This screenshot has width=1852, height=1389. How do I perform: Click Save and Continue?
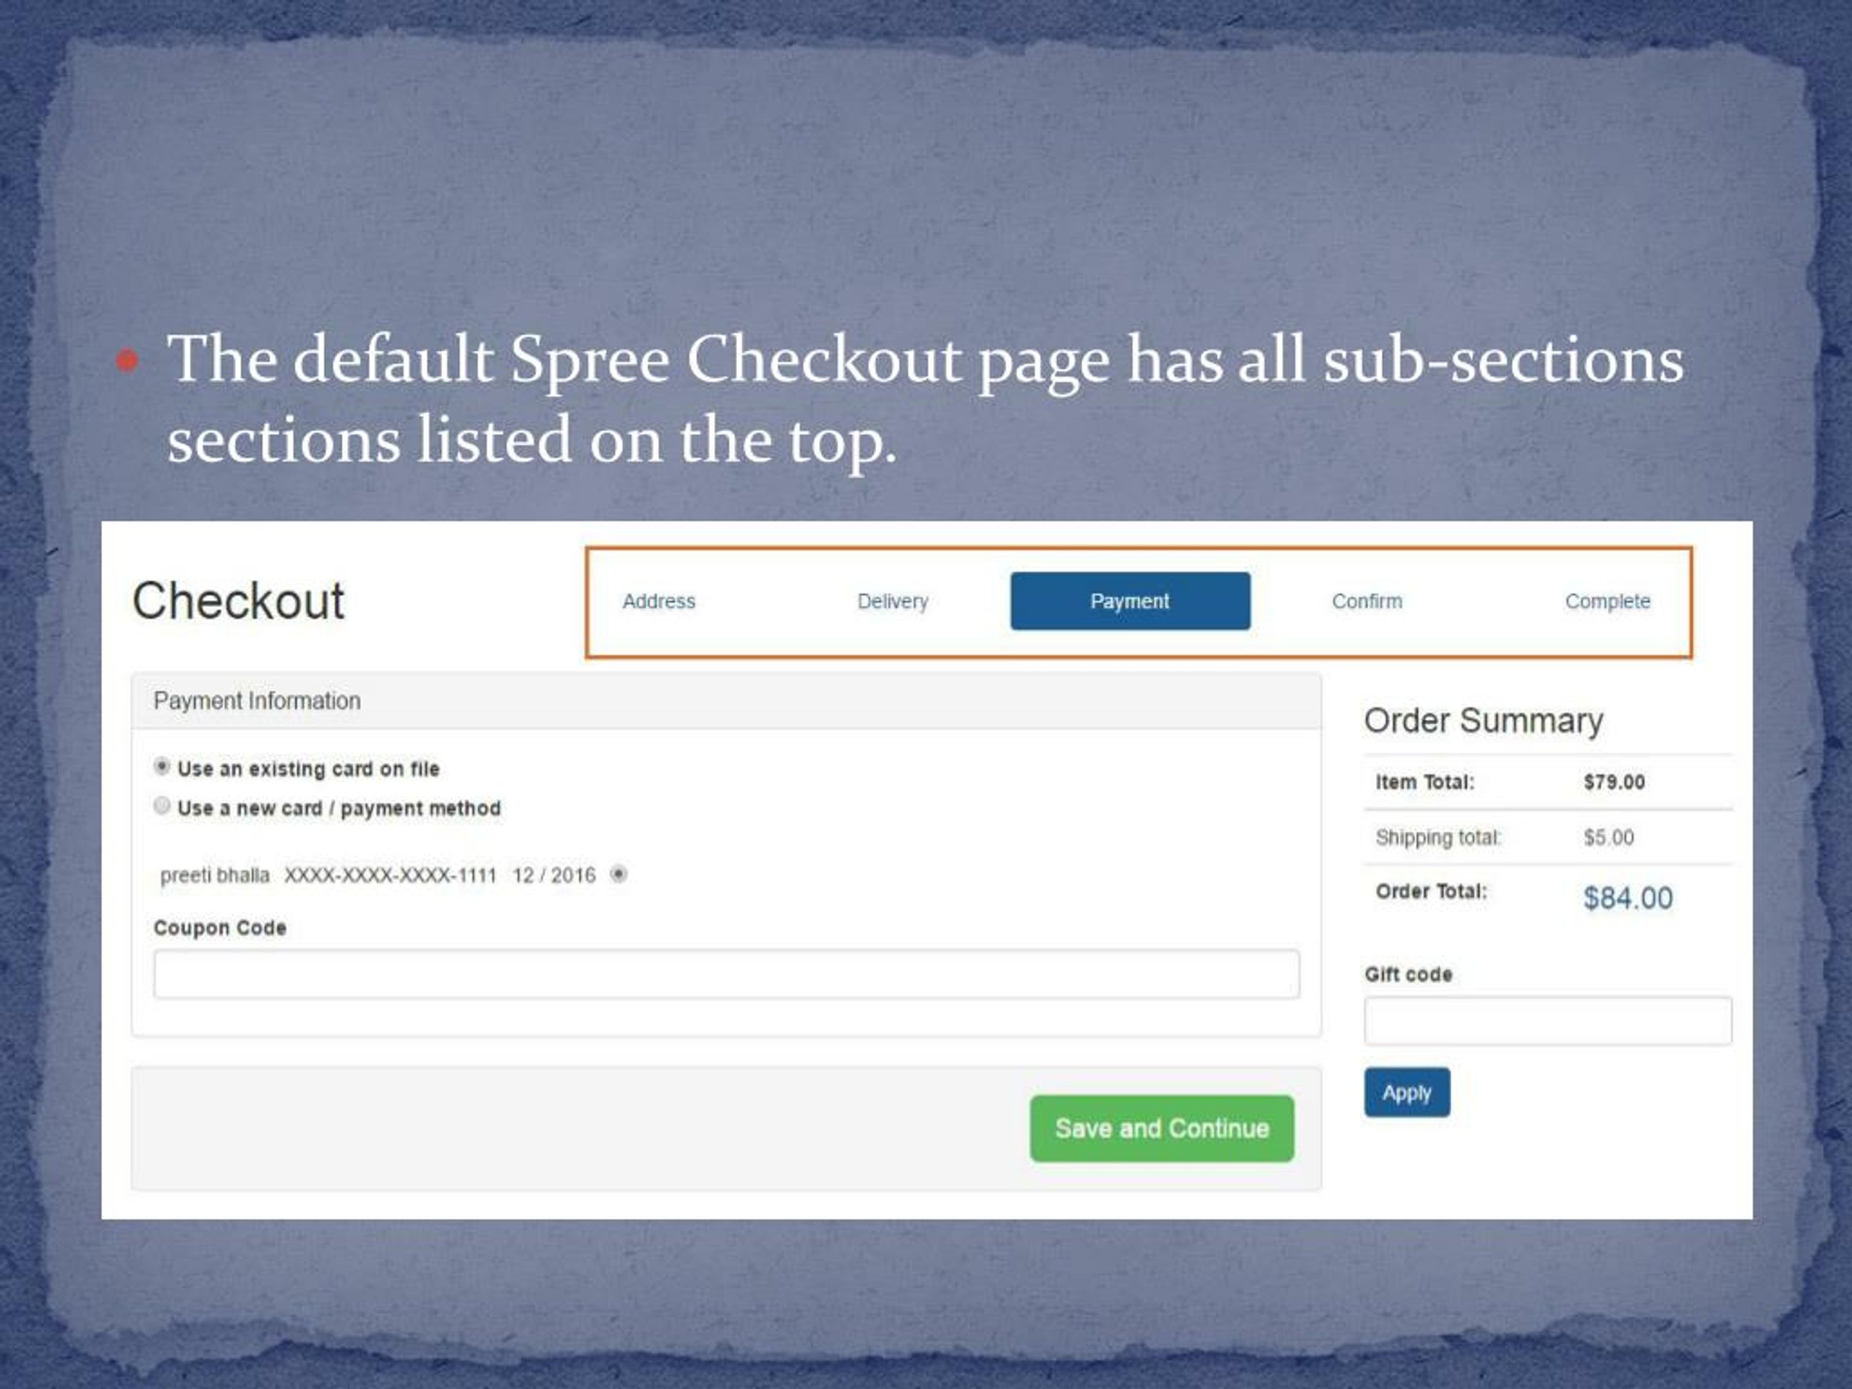[1162, 1129]
